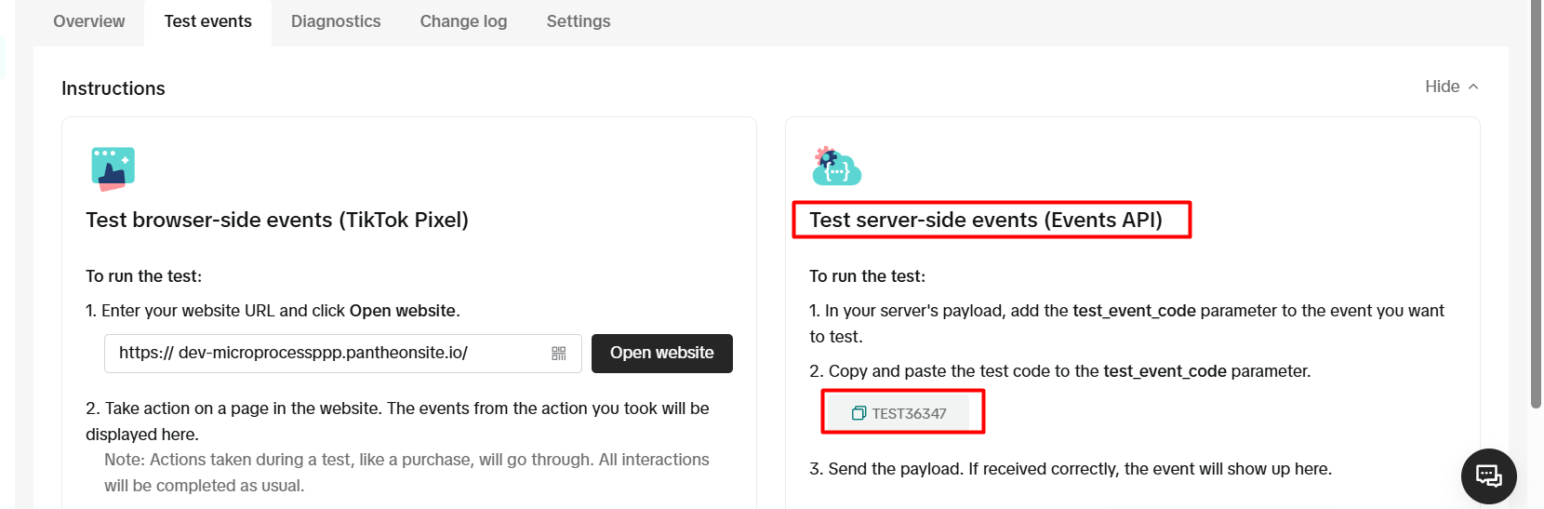
Task: Open the Settings tab
Action: click(578, 21)
